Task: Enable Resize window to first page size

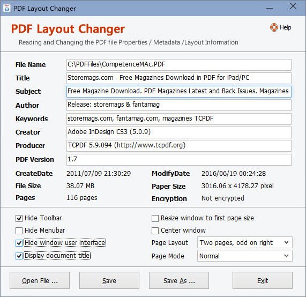Action: click(x=155, y=218)
